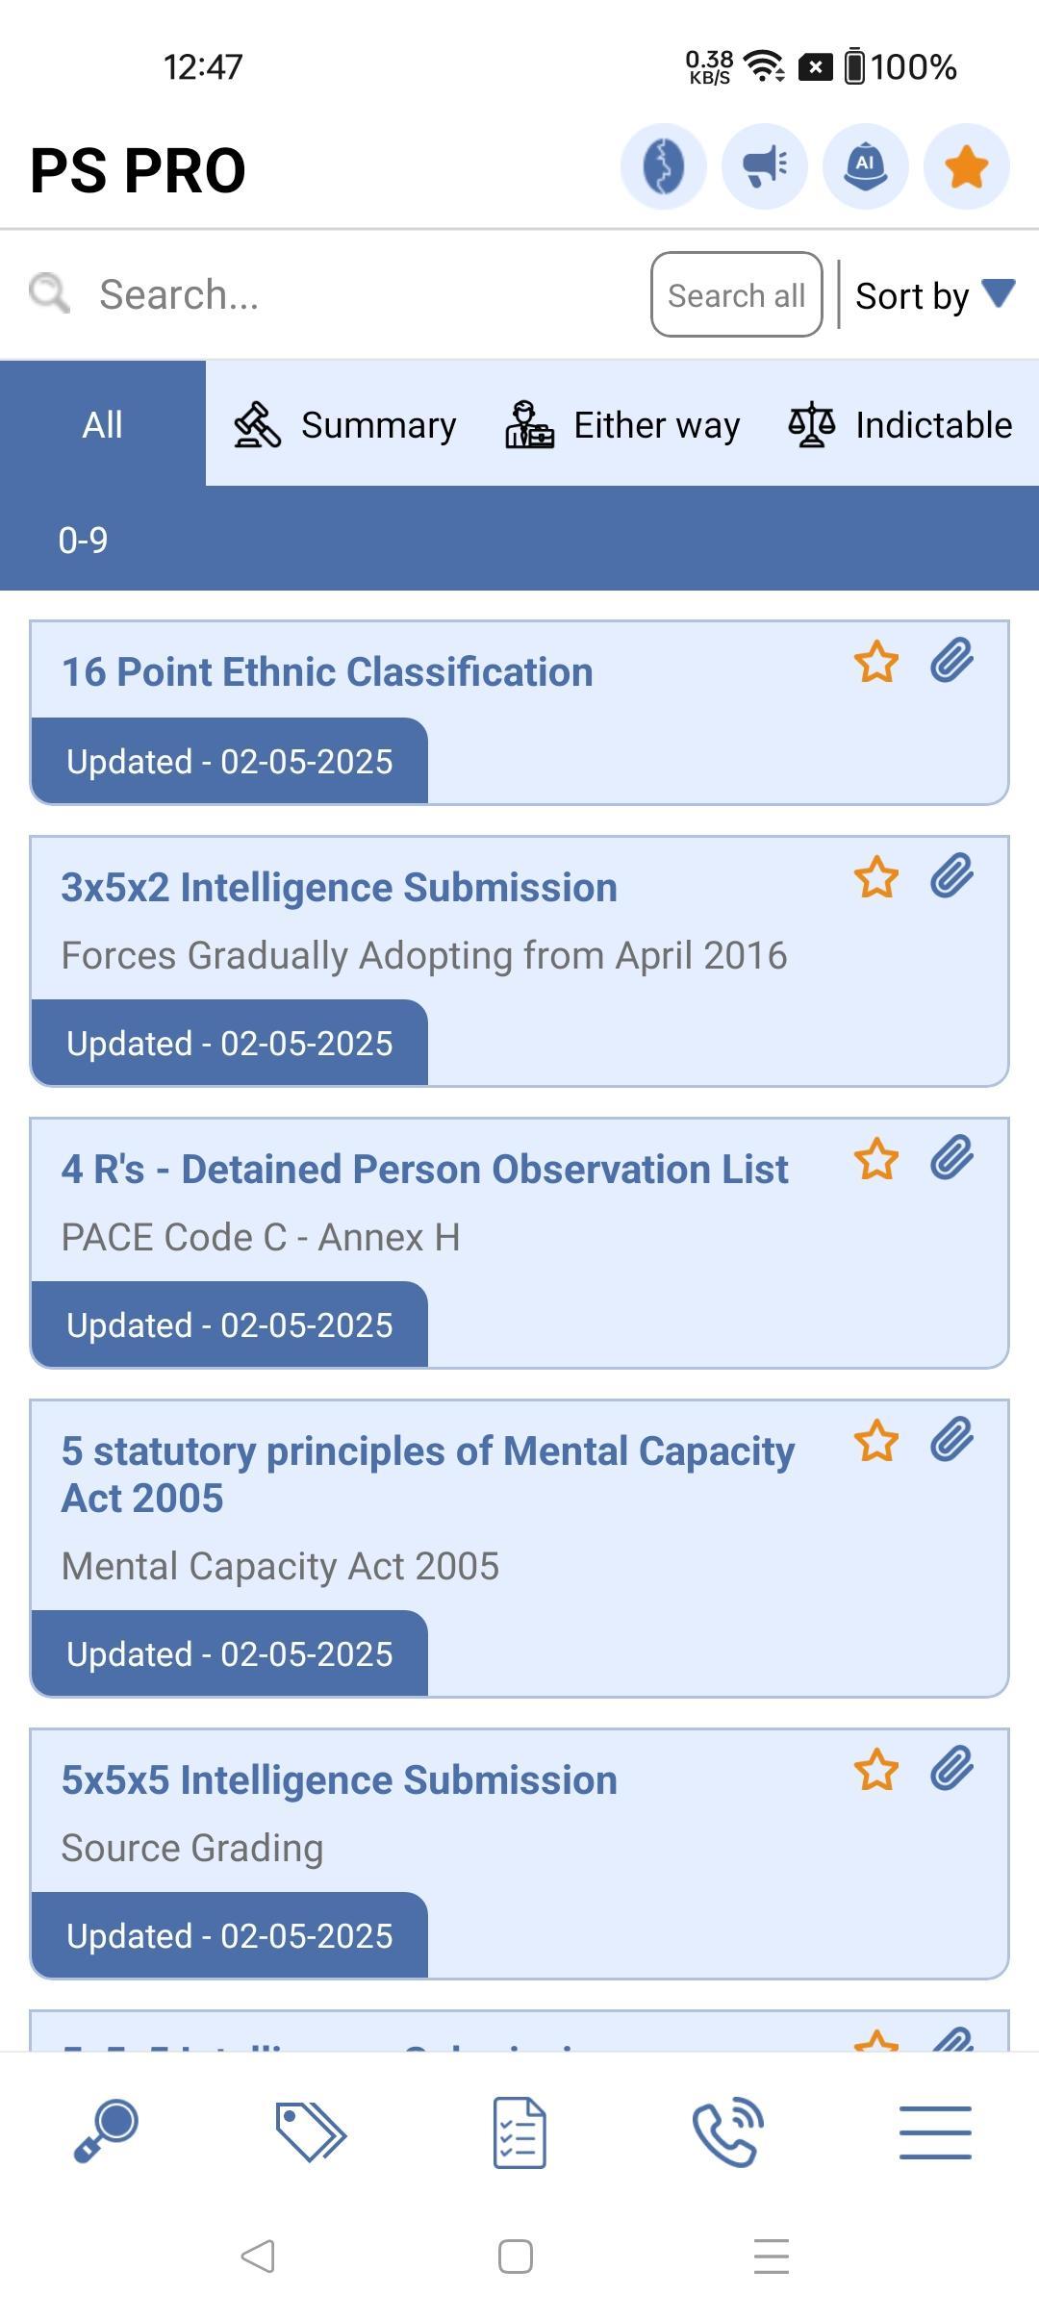Tap the magnifying glass search tab in bottom bar
Viewport: 1039px width, 2320px height.
click(105, 2131)
